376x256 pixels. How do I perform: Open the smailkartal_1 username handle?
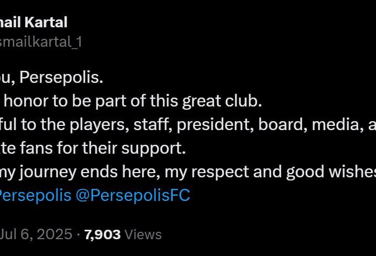coord(41,42)
